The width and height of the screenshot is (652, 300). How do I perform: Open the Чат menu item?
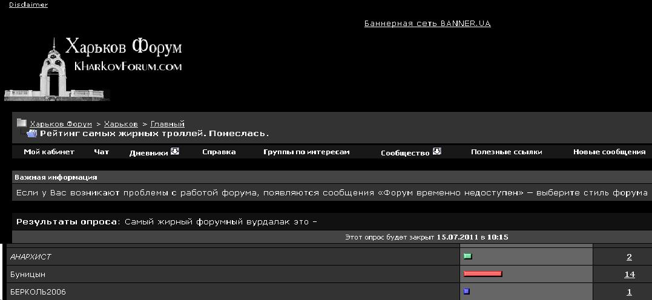102,152
